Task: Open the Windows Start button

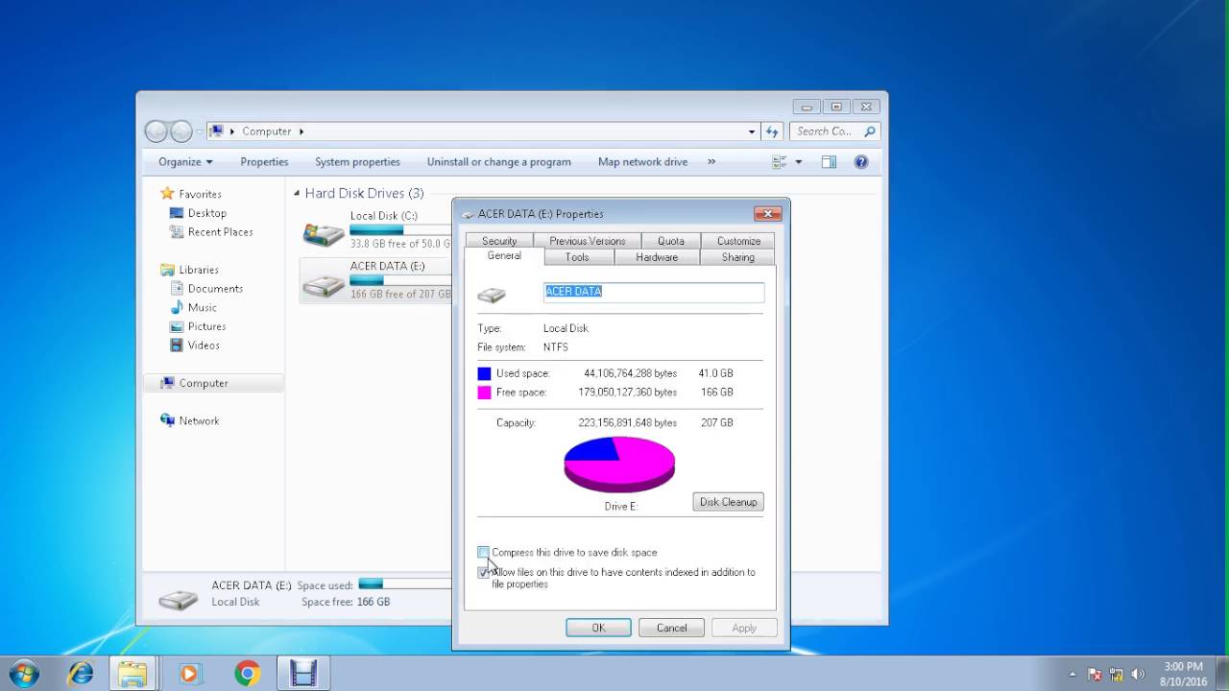Action: 23,674
